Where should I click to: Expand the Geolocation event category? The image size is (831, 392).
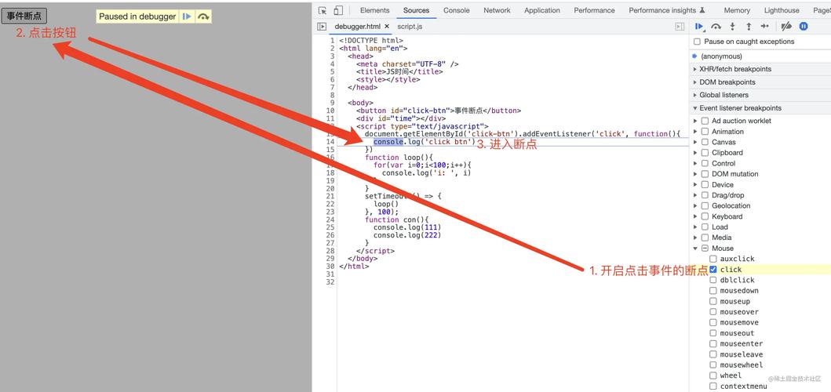point(695,205)
